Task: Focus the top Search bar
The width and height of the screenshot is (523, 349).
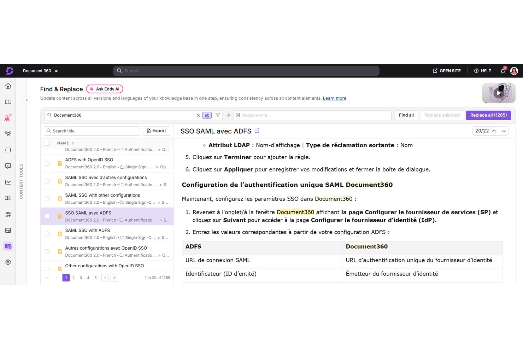Action: click(x=246, y=71)
